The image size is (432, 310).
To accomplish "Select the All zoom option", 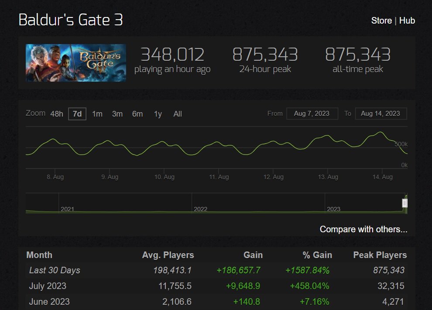I will click(x=178, y=114).
